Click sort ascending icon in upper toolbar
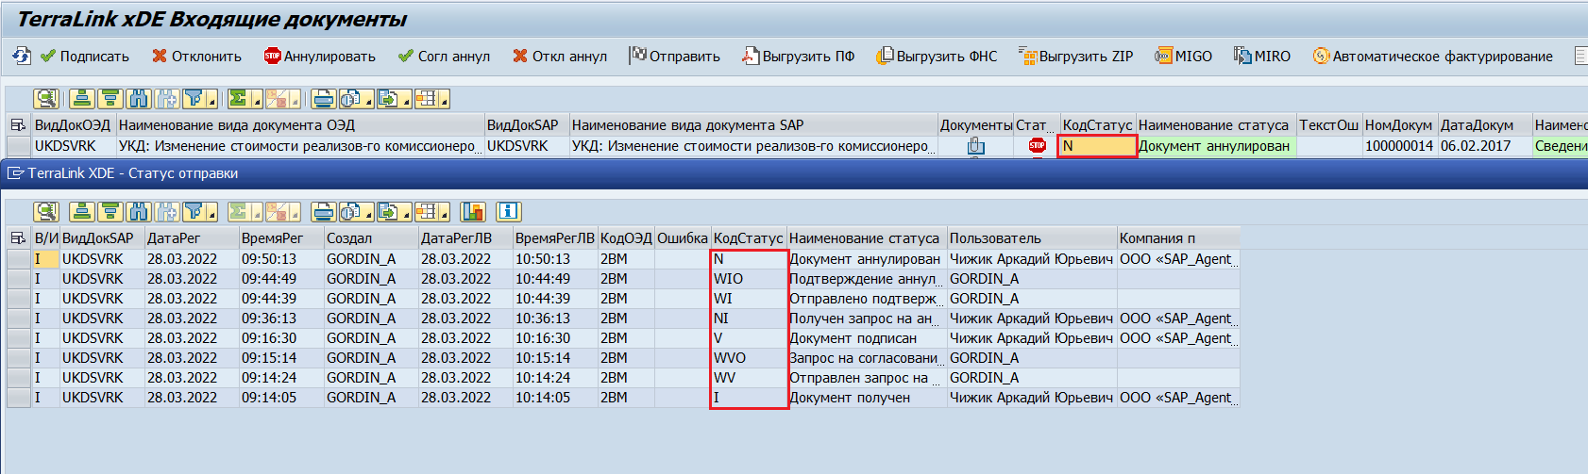 [81, 99]
